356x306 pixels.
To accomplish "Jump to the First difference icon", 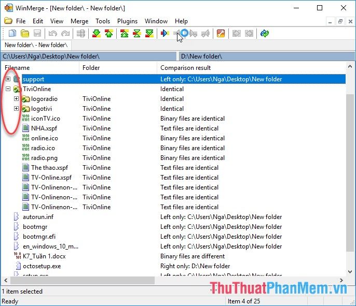I will [125, 34].
